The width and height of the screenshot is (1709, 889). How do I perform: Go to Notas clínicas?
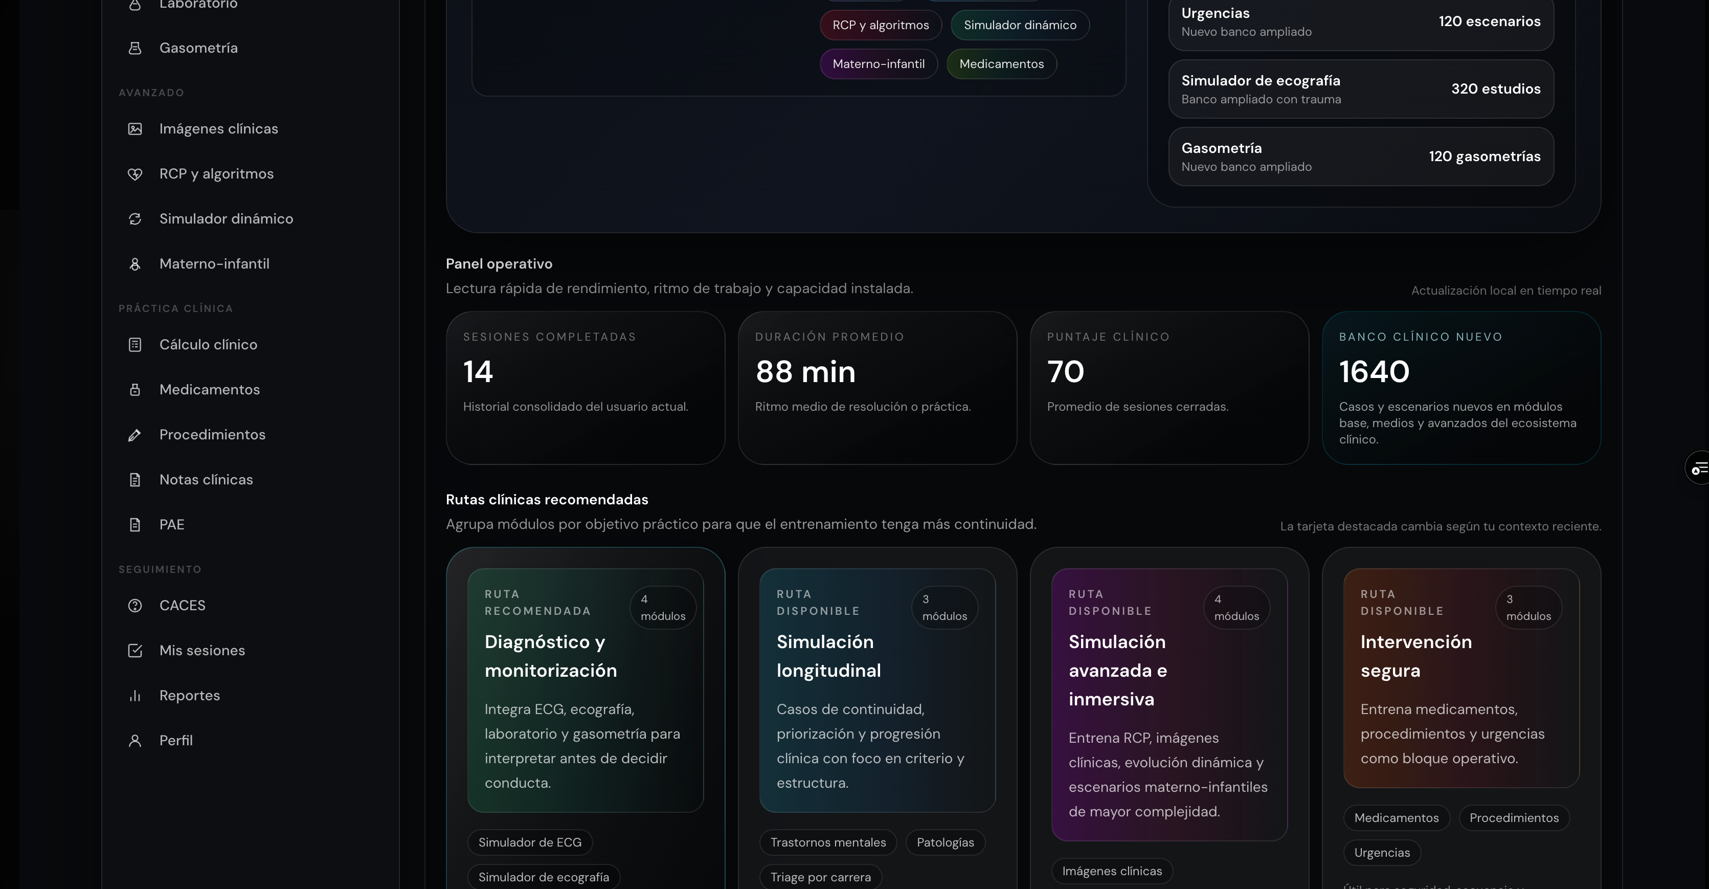pos(251,480)
